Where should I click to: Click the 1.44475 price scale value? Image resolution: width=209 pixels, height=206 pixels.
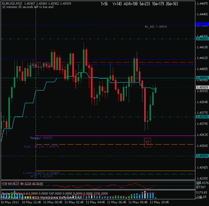[202, 4]
